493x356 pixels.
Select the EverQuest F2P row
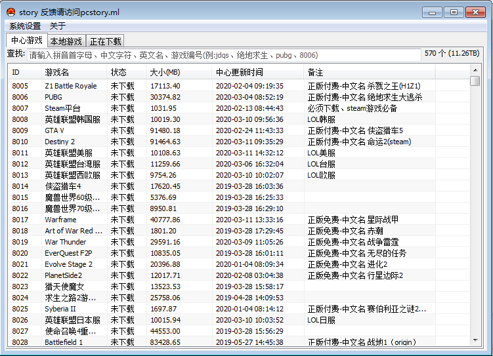coord(239,253)
